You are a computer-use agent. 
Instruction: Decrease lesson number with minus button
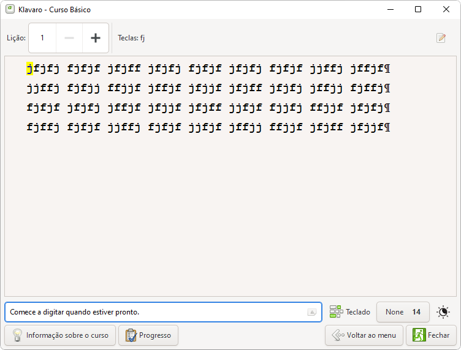coord(69,38)
